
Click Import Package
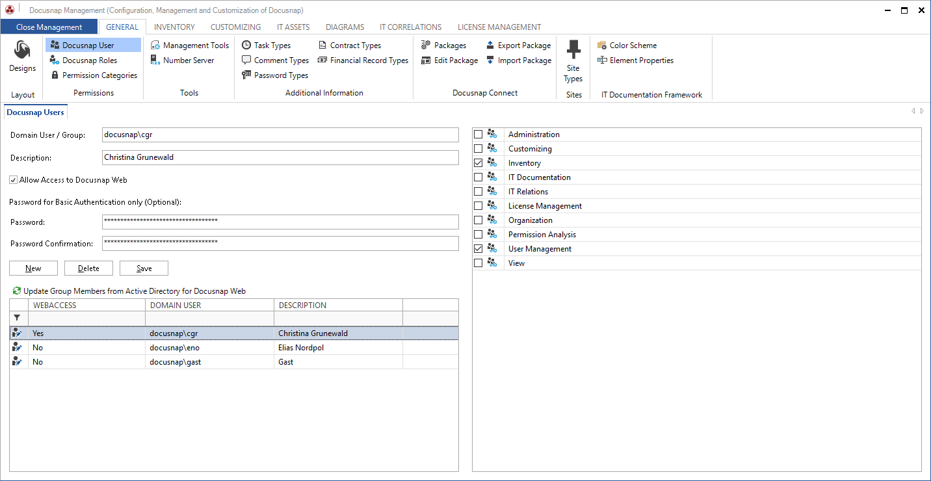518,60
